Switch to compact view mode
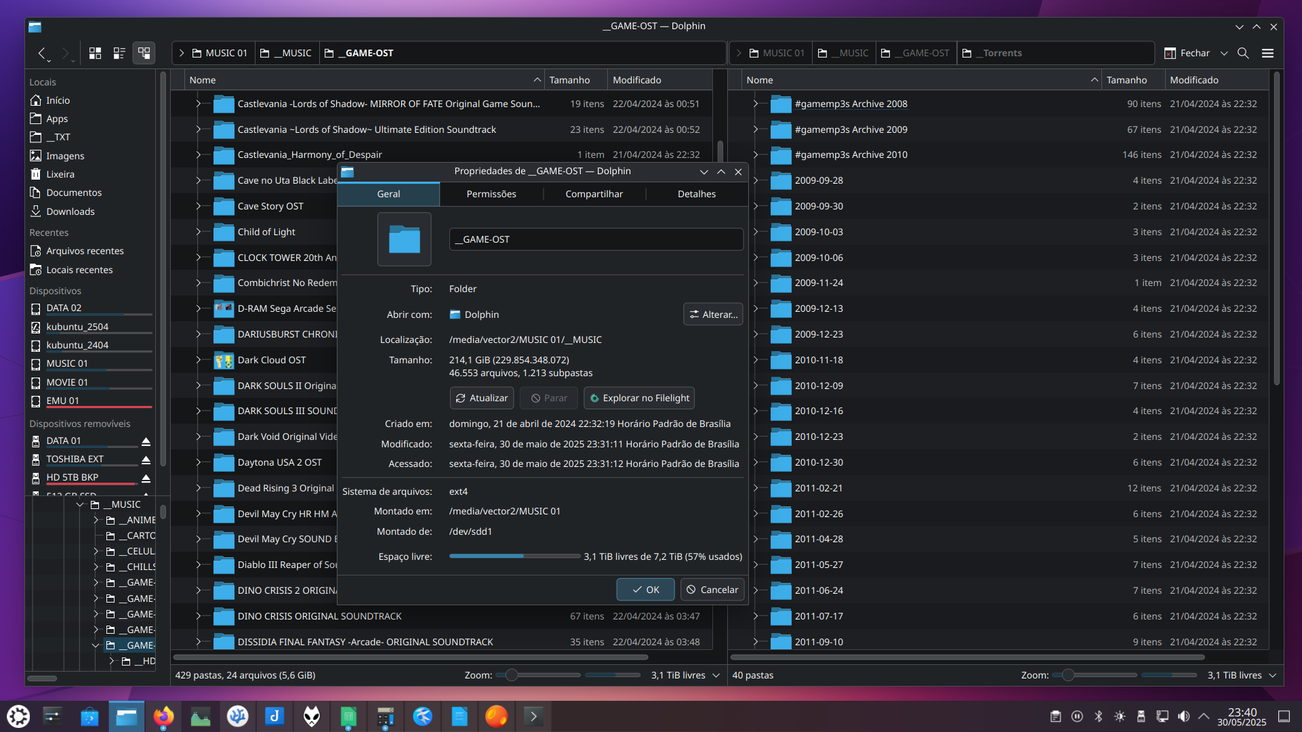 click(x=119, y=53)
